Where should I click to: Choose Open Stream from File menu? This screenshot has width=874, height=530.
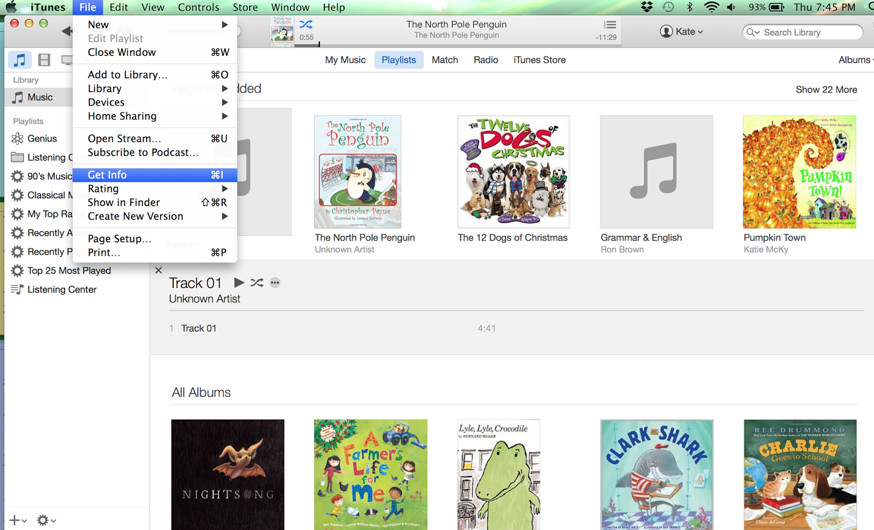click(155, 139)
